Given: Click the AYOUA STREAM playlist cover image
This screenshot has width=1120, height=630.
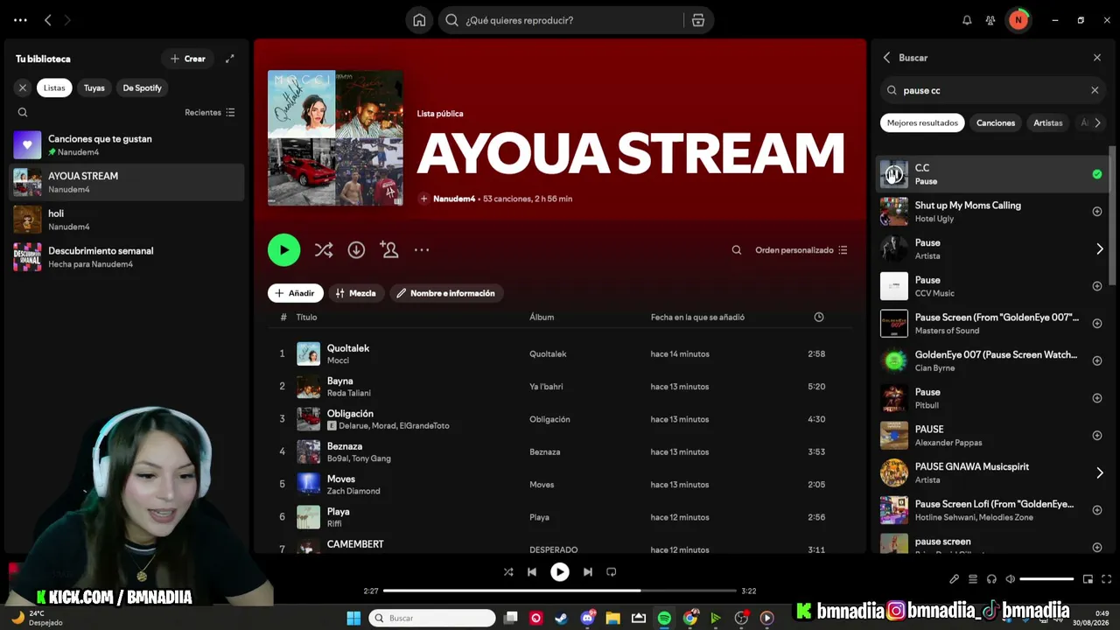Looking at the screenshot, I should pos(335,137).
